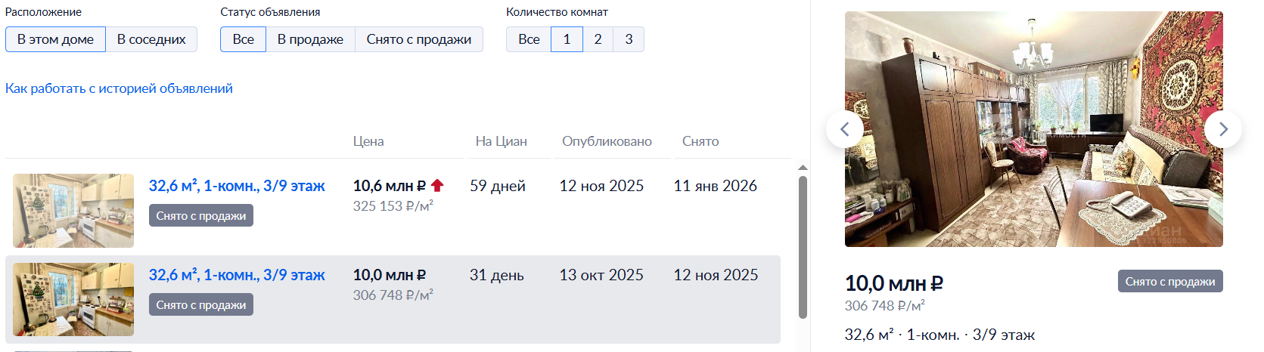Filter by 3 rooms

click(x=629, y=39)
